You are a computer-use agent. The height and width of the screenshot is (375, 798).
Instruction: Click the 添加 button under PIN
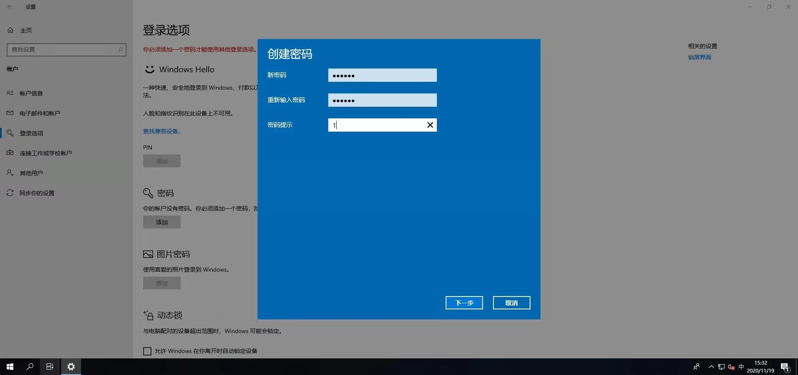(162, 161)
